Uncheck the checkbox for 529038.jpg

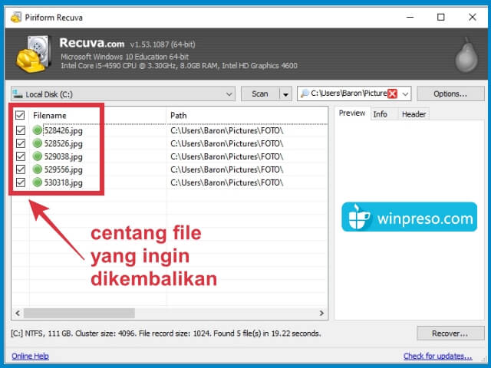[x=21, y=156]
